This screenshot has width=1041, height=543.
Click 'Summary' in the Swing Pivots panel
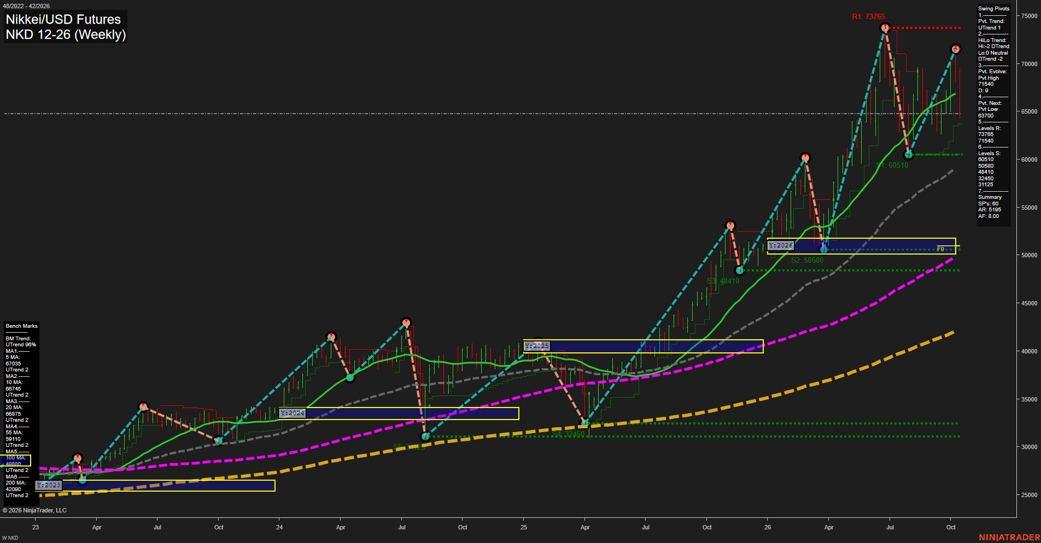click(x=990, y=197)
